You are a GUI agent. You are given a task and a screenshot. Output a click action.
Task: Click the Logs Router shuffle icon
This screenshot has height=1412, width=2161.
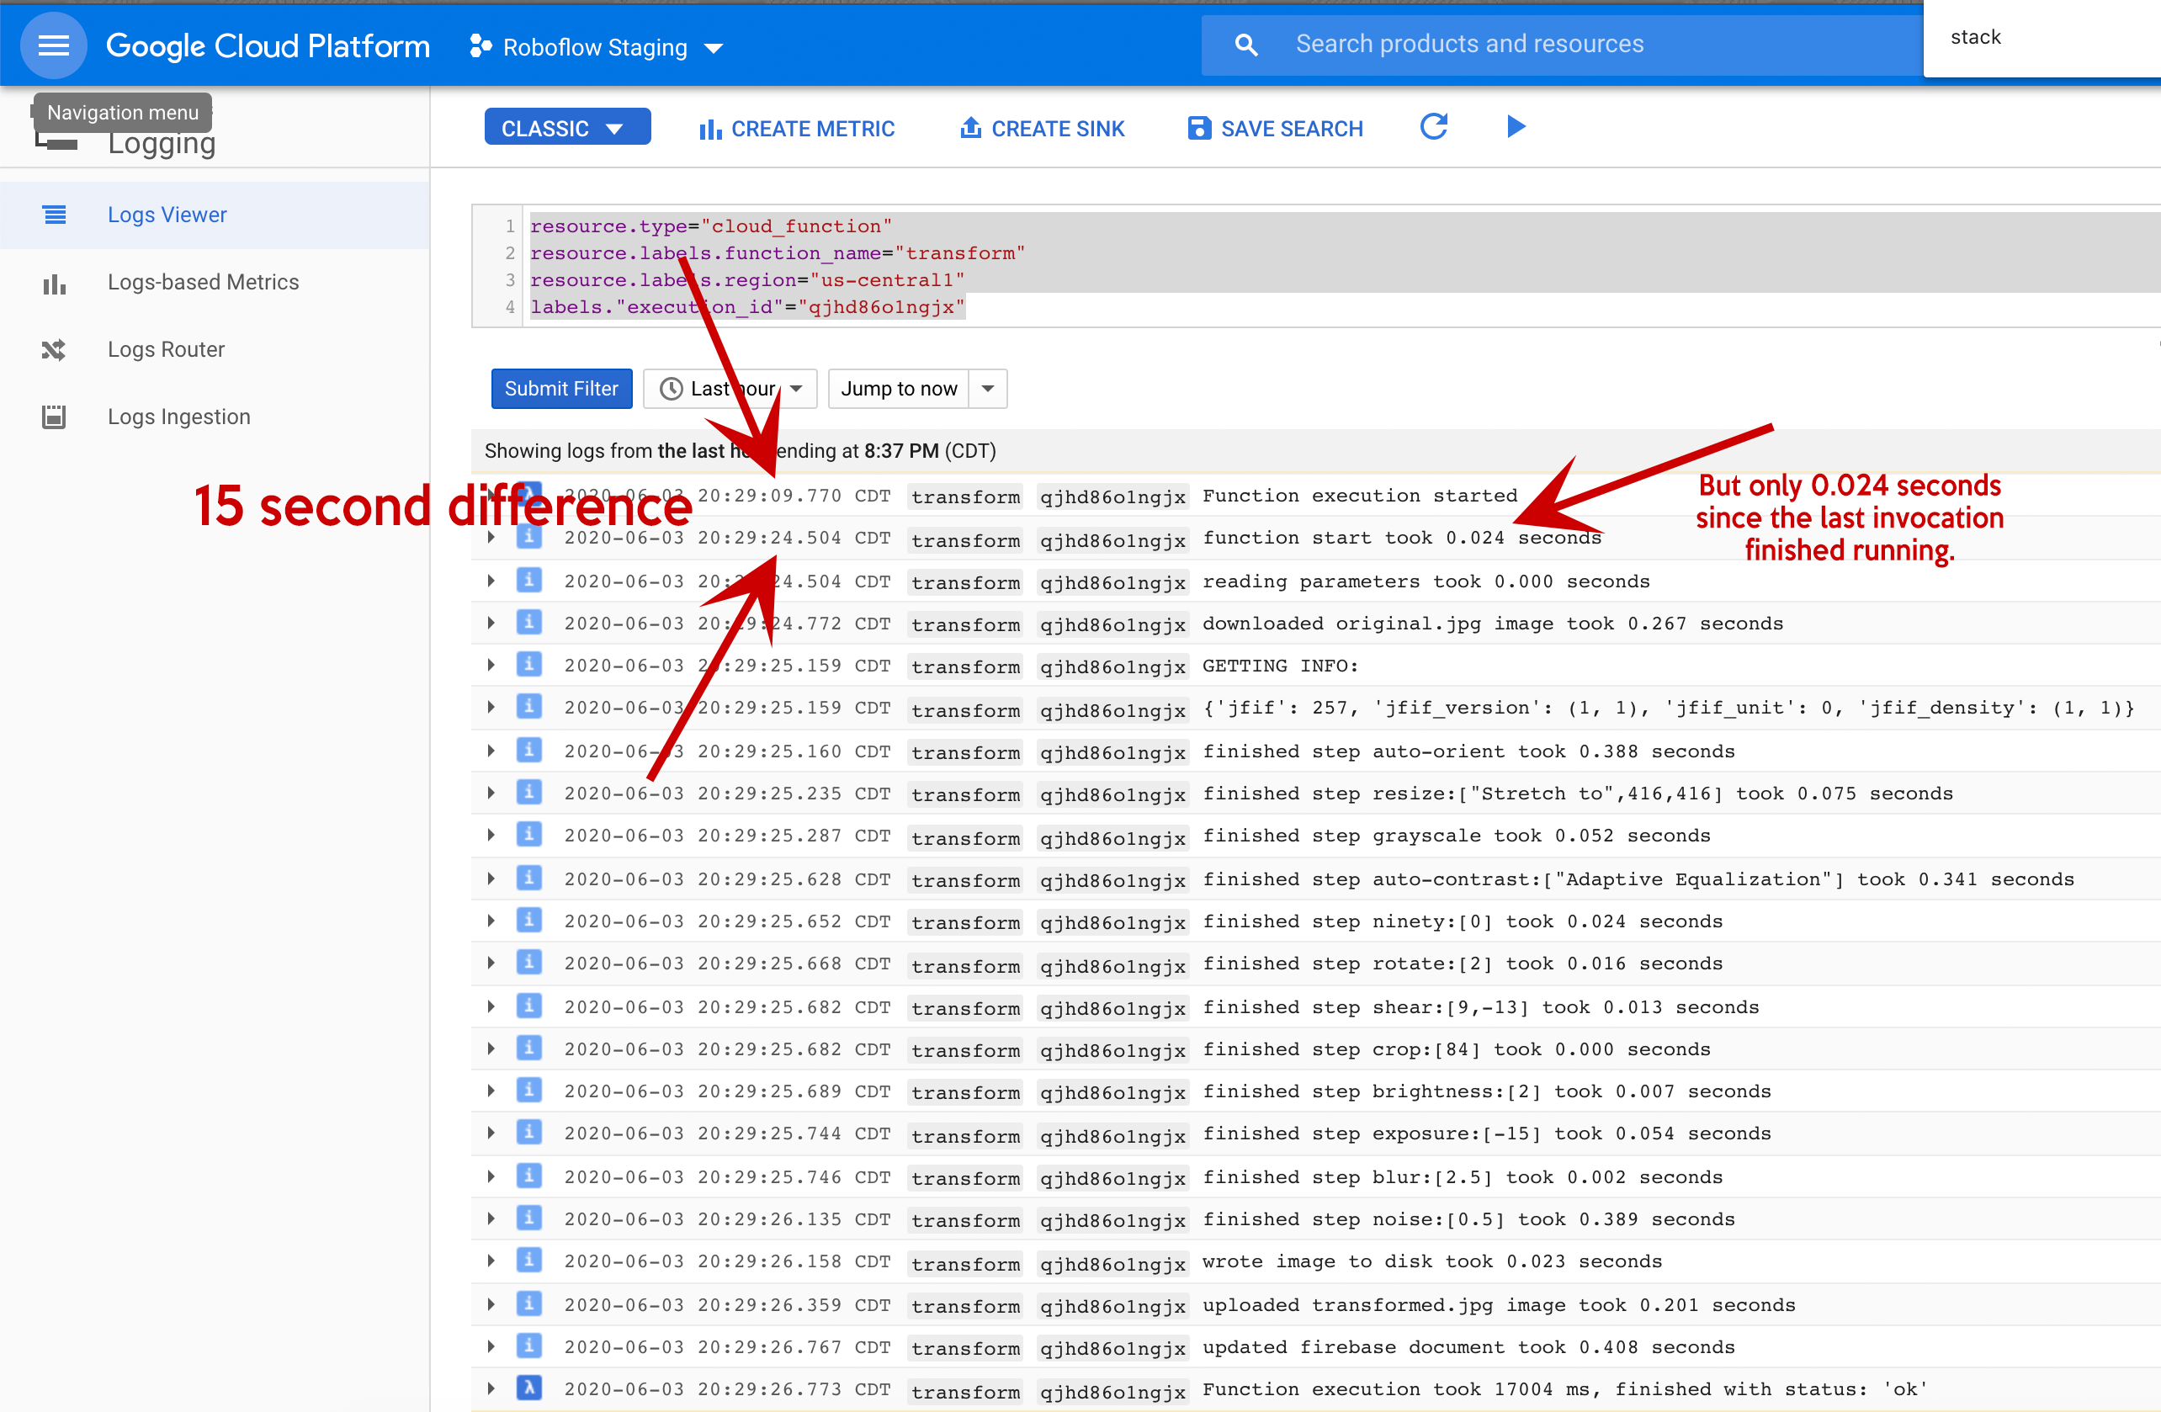[55, 351]
